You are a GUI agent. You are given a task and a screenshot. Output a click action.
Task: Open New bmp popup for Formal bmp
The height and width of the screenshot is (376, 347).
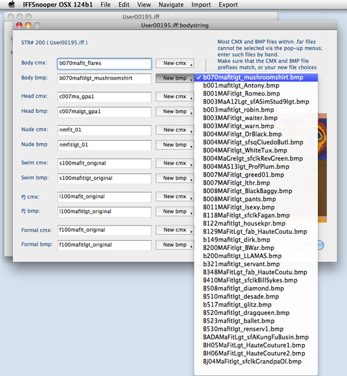pos(175,245)
